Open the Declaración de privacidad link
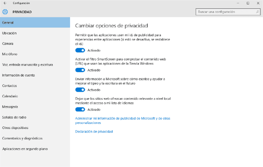This screenshot has height=167, width=263. (x=94, y=131)
